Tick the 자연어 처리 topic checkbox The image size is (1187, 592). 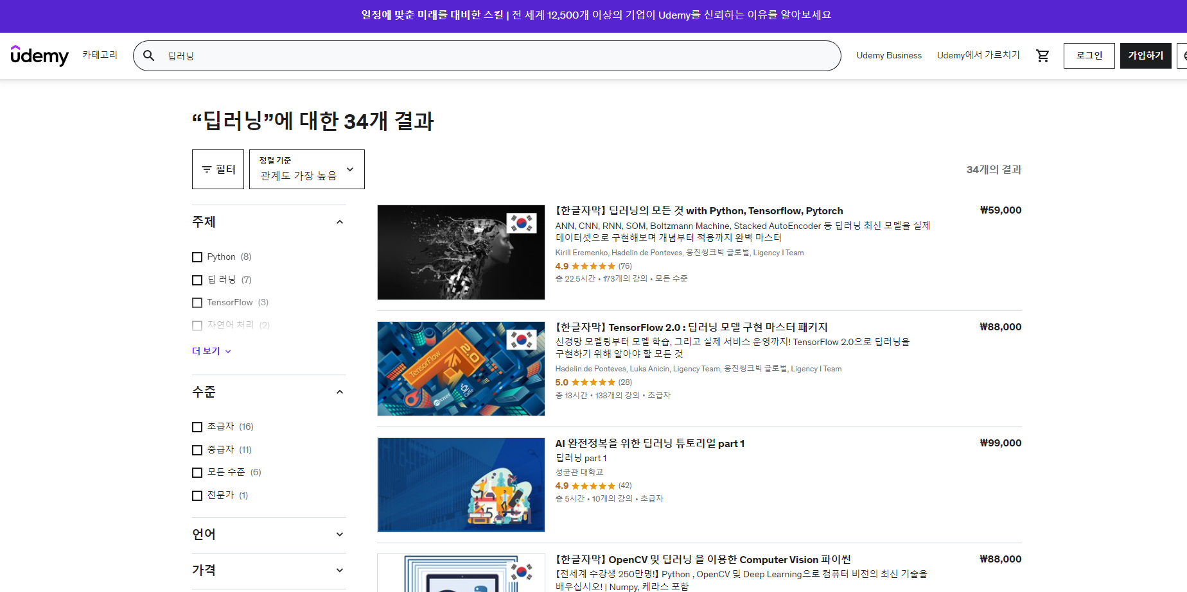tap(197, 326)
